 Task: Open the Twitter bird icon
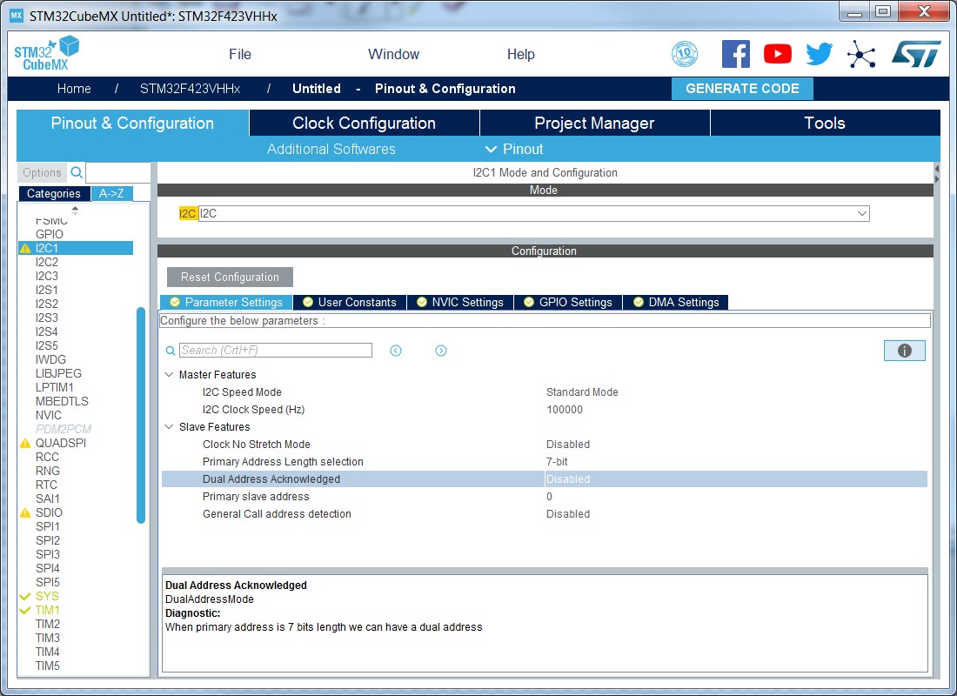pos(819,54)
